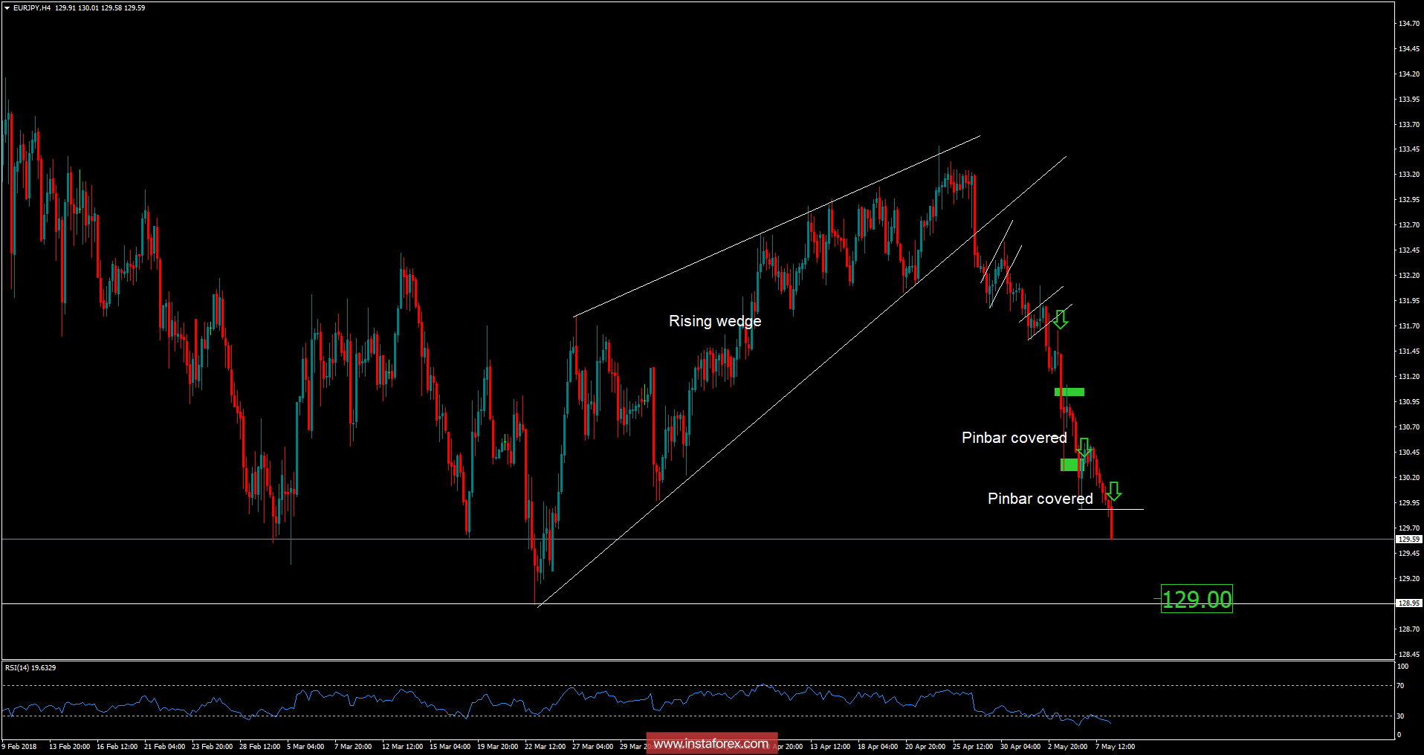The height and width of the screenshot is (755, 1424).
Task: Click the RSI scale value 70
Action: 1400,686
